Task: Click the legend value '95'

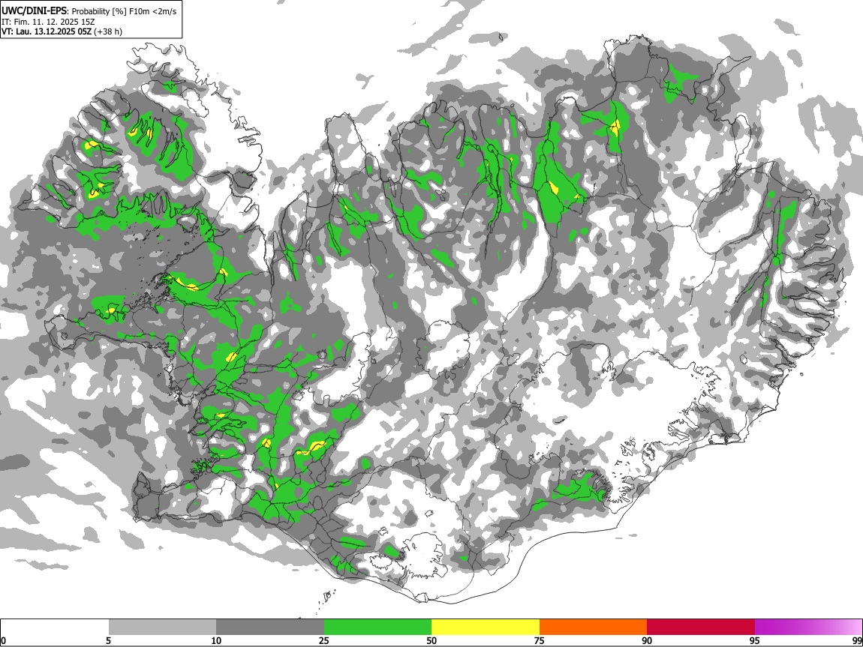Action: (755, 640)
